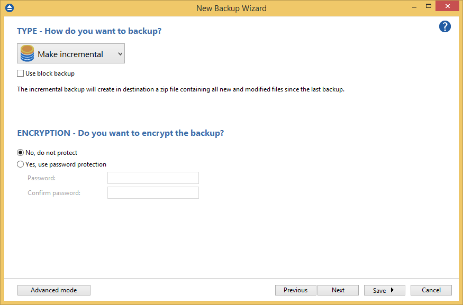Choose 'Yes, use password protection'
463x305 pixels.
(20, 164)
